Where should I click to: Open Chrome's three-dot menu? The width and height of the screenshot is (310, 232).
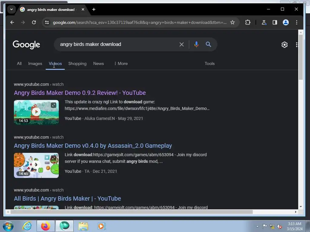point(297,22)
